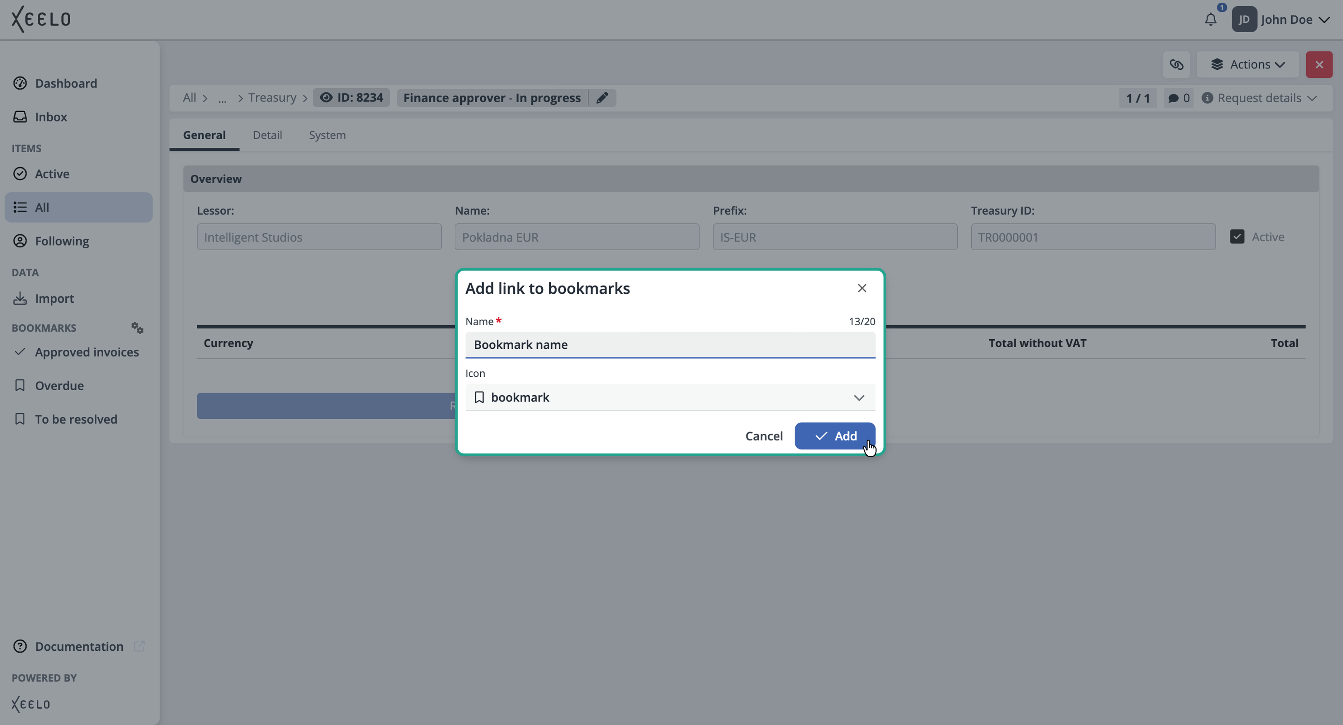
Task: Click the copy link icon button
Action: click(x=1176, y=65)
